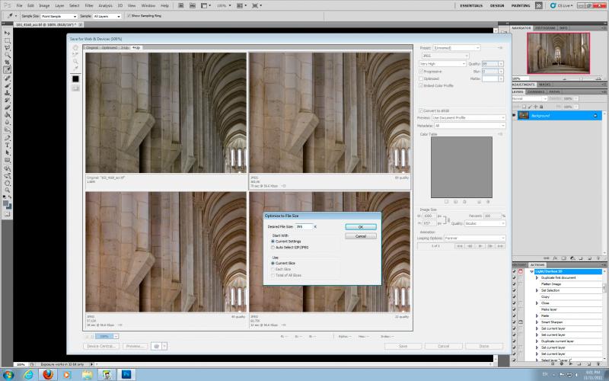Click the Desired File Size input field

(304, 226)
